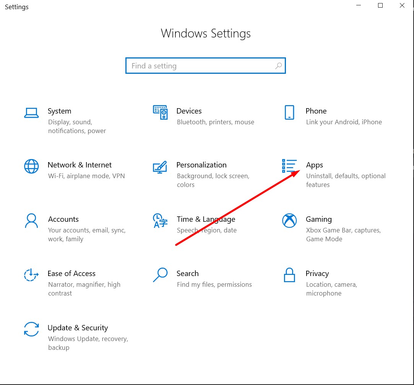Click 'Wi-Fi, airplane mode, VPN' text
This screenshot has height=385, width=414.
point(86,176)
